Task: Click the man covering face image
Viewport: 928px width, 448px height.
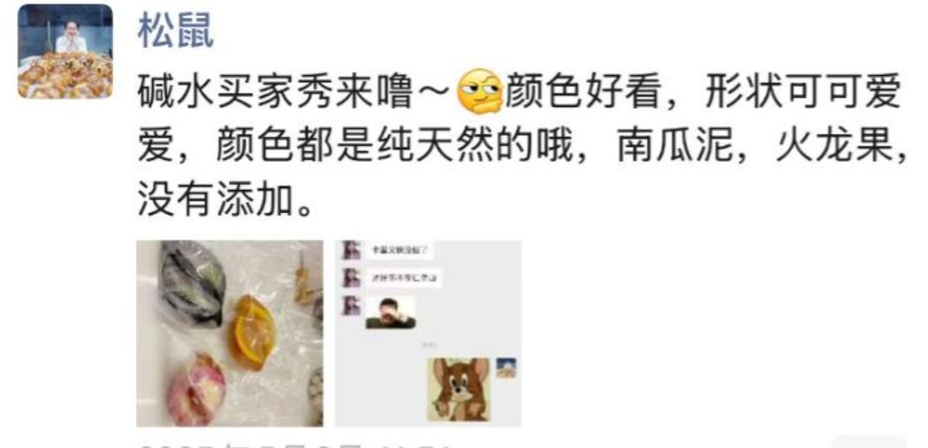Action: 390,313
